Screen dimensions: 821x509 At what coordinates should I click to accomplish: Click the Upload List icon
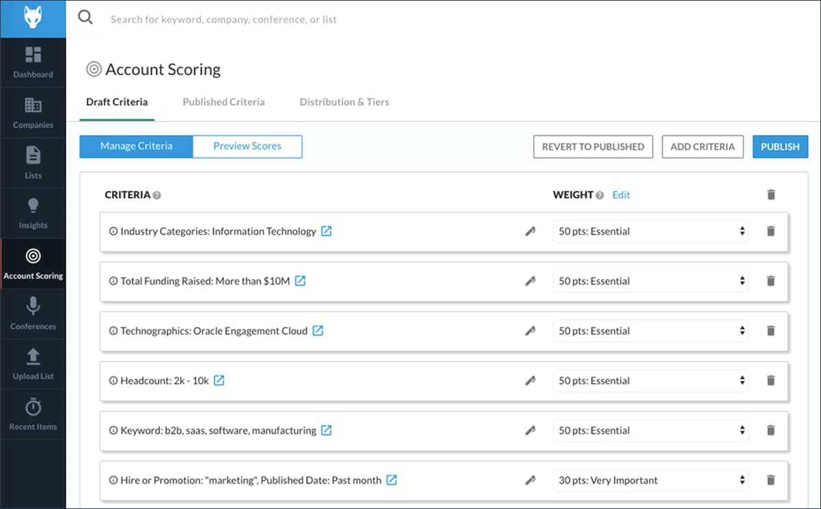[33, 357]
